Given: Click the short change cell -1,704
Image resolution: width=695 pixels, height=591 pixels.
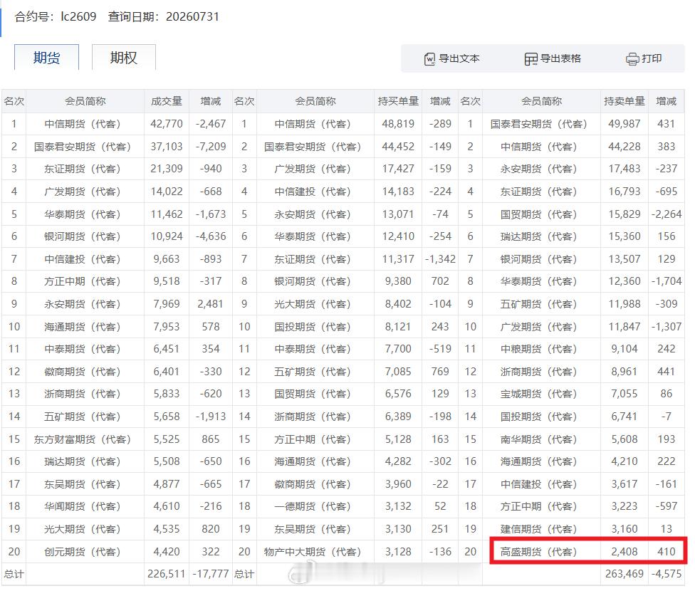Looking at the screenshot, I should (x=667, y=281).
